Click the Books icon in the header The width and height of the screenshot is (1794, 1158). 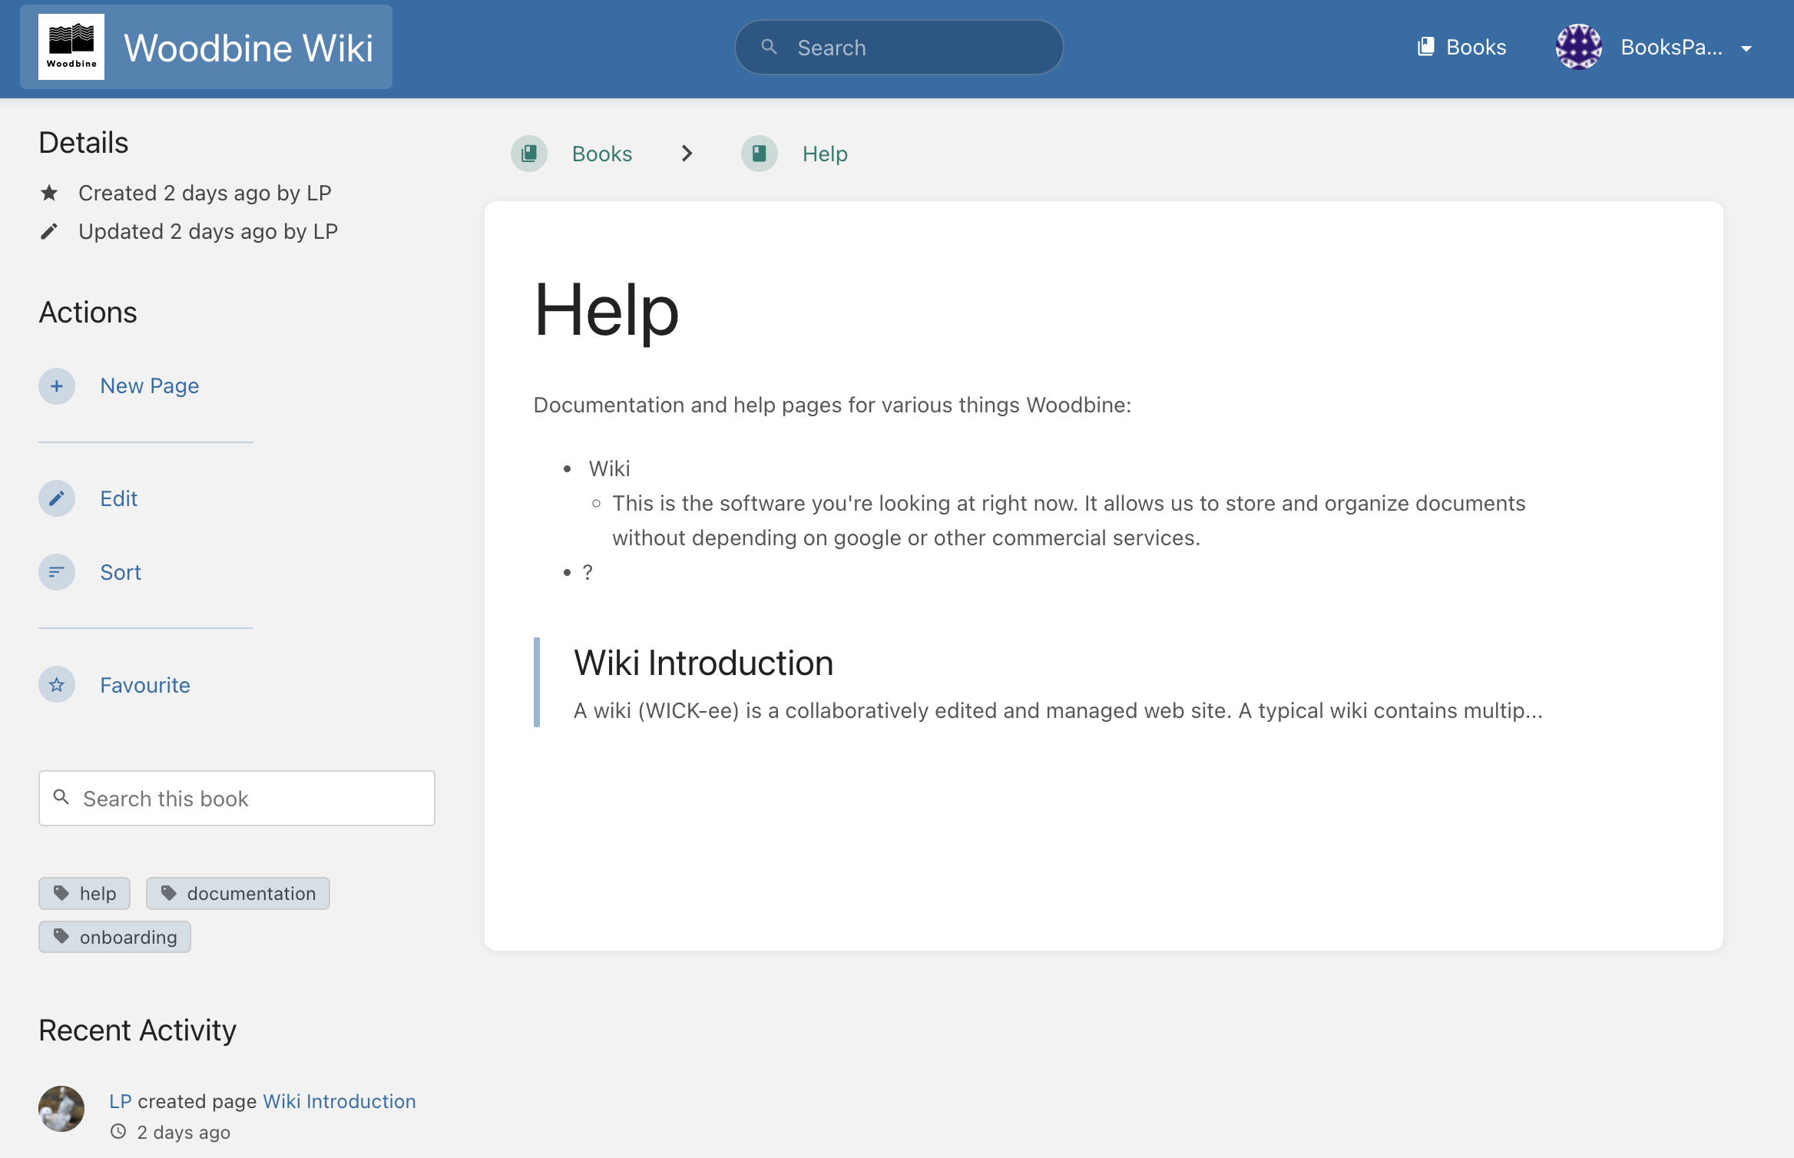click(x=1426, y=47)
